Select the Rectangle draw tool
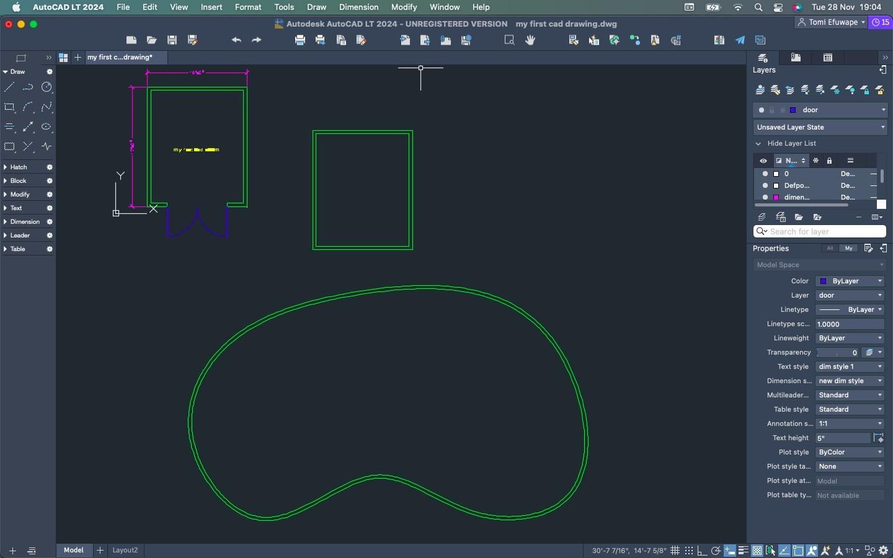The height and width of the screenshot is (558, 893). [9, 107]
